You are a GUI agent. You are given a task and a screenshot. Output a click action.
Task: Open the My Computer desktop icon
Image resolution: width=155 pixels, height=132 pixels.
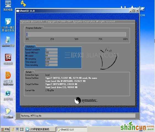(x=8, y=5)
